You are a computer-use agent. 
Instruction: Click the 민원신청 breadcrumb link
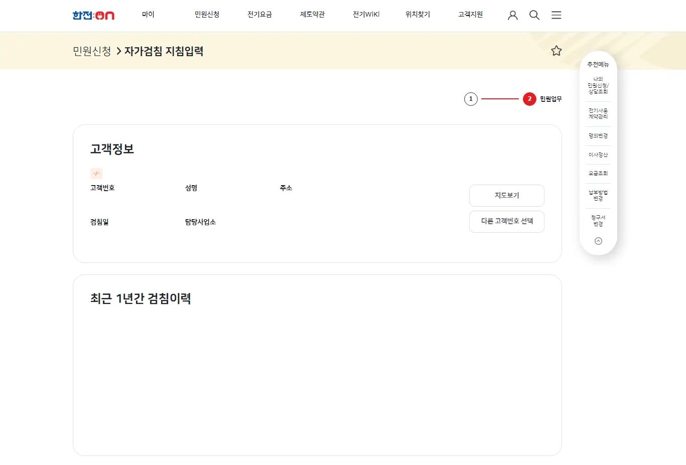[x=91, y=51]
